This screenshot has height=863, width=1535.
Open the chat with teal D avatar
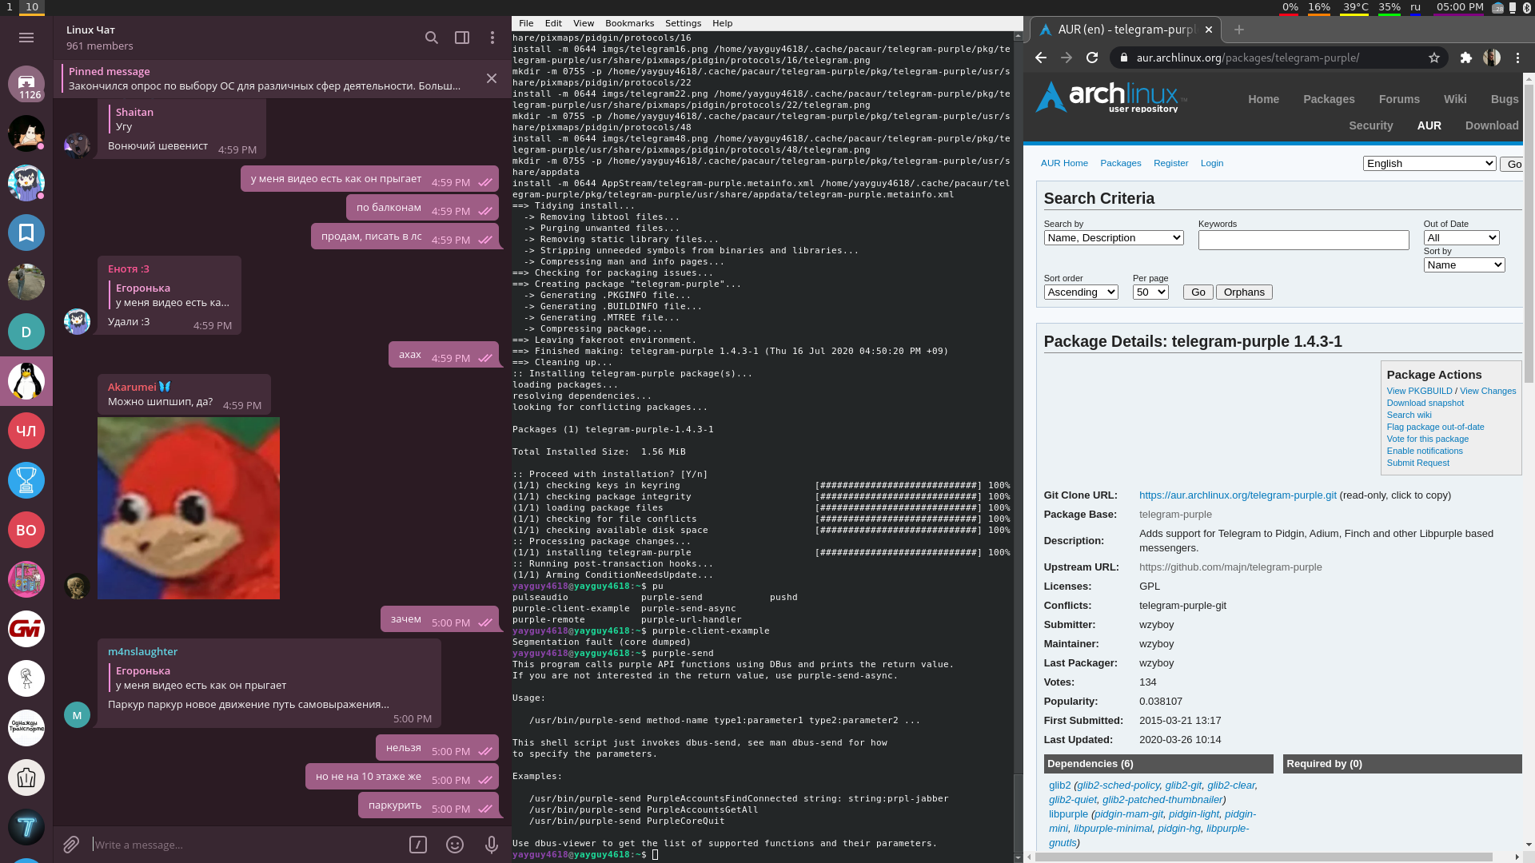click(26, 332)
